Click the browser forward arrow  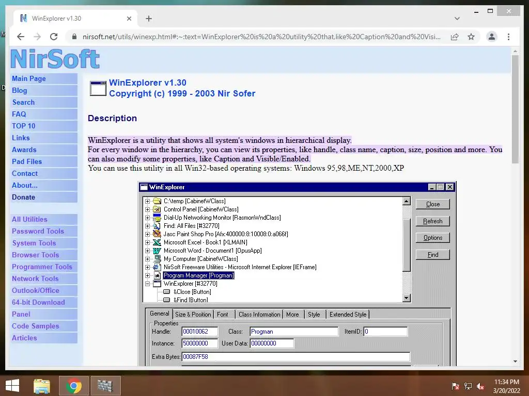(37, 37)
